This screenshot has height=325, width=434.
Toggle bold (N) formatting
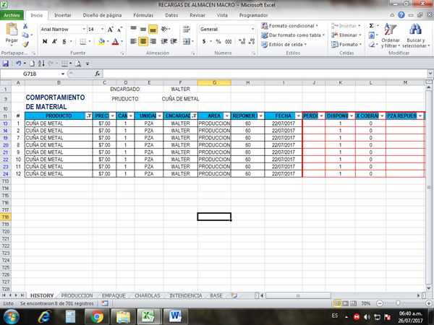coord(45,42)
